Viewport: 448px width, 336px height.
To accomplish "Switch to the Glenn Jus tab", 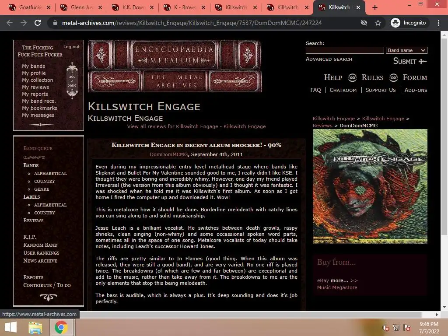I will click(80, 7).
